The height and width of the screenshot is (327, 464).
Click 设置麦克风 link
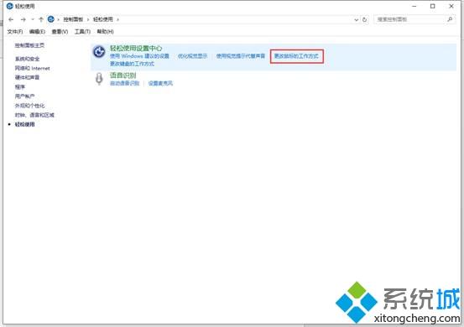[x=160, y=83]
